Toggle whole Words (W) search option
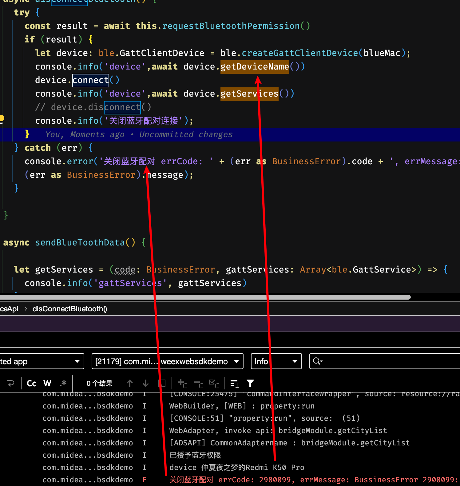Image resolution: width=460 pixels, height=486 pixels. tap(47, 383)
